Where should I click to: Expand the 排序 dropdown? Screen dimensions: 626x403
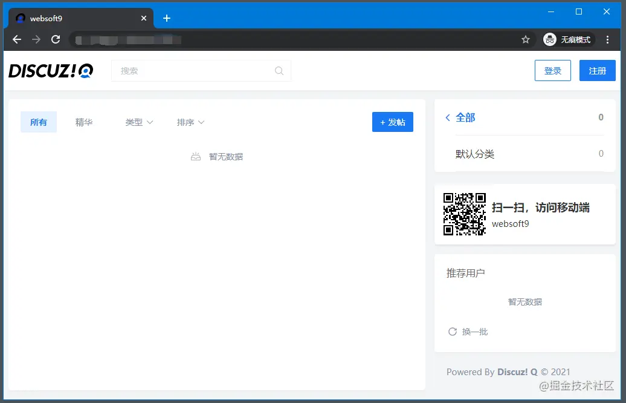point(190,122)
